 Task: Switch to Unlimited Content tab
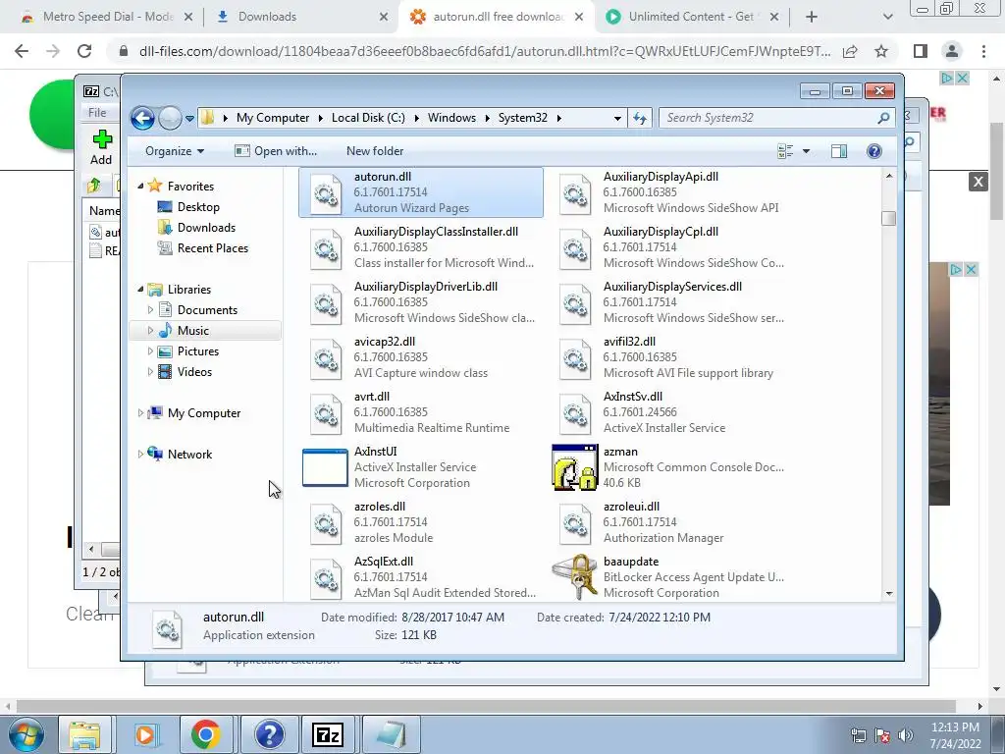[x=691, y=17]
